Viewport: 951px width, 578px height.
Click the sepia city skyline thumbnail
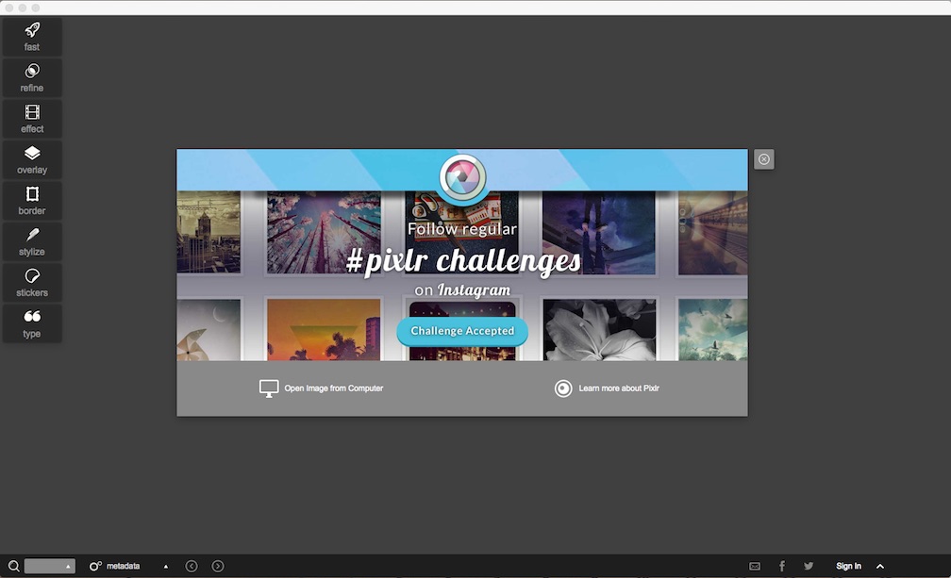coord(209,232)
